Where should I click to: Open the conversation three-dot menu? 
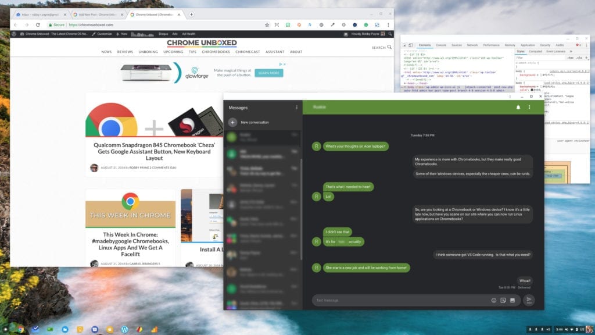[529, 107]
